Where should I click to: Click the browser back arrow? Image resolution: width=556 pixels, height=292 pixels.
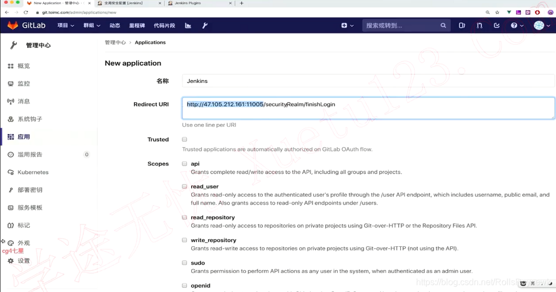point(7,13)
